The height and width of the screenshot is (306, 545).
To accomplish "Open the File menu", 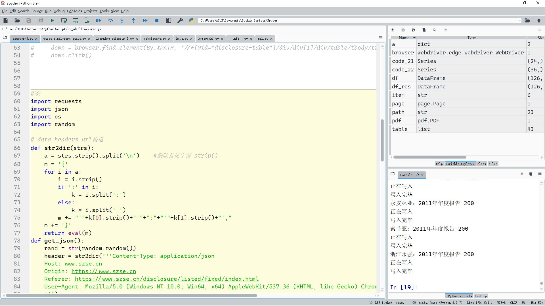I will coord(5,11).
